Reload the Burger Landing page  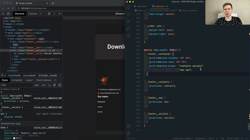(x=13, y=8)
